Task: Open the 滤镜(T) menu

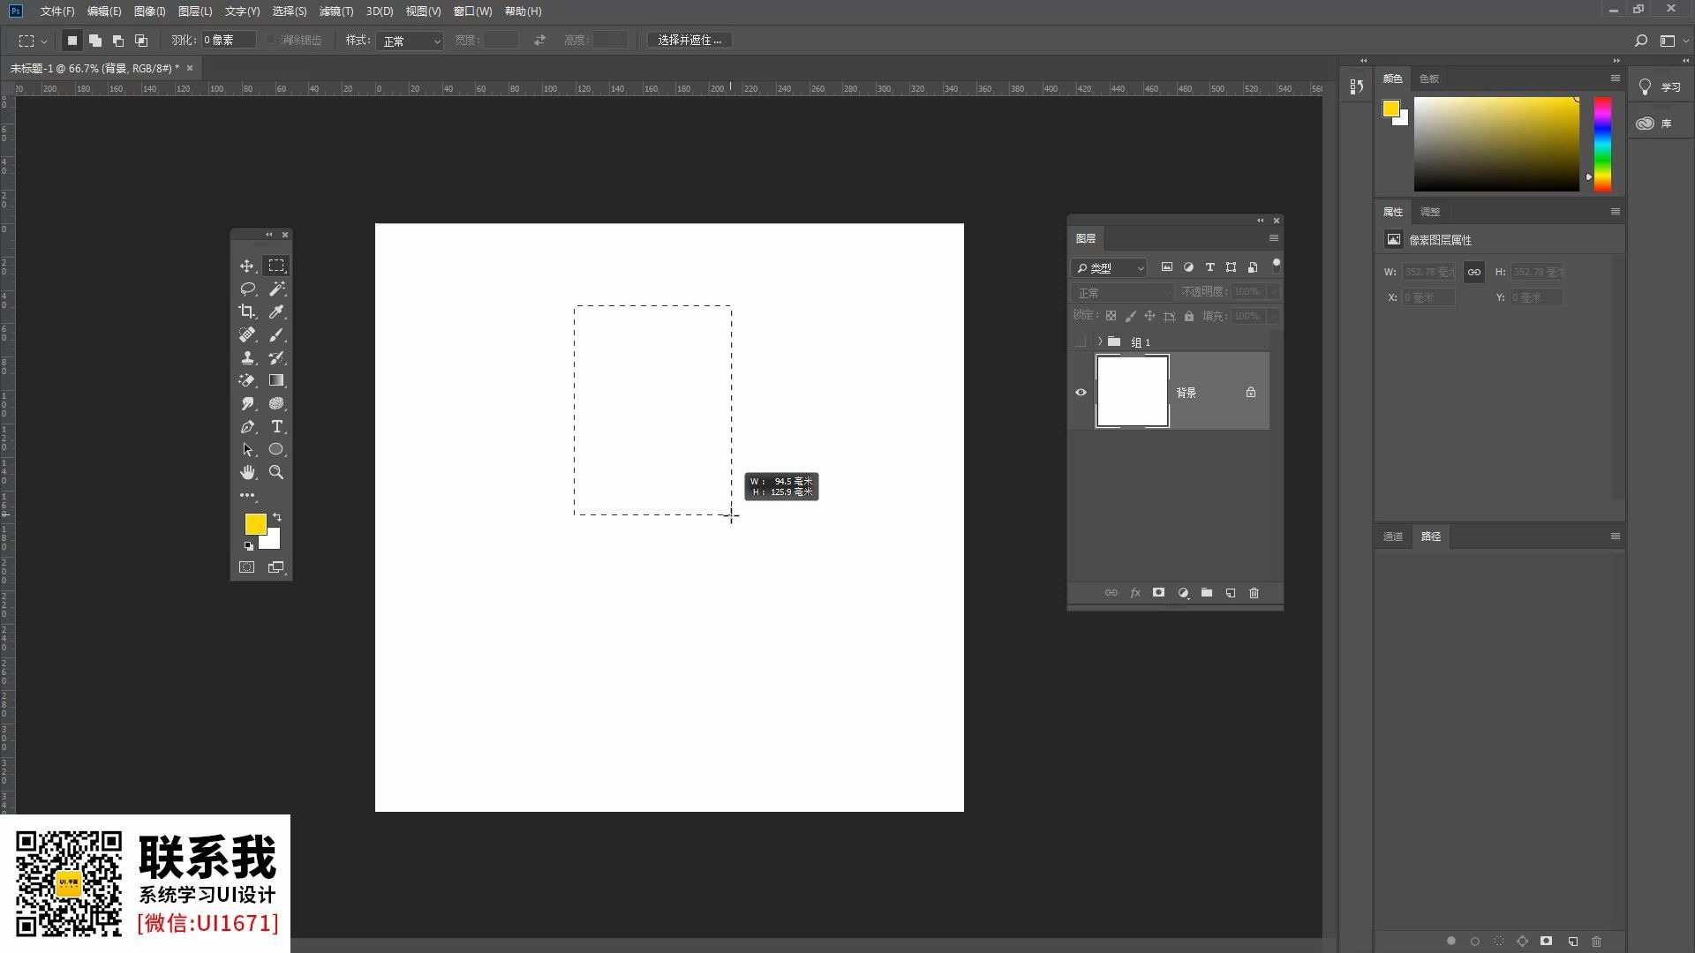Action: pyautogui.click(x=335, y=11)
